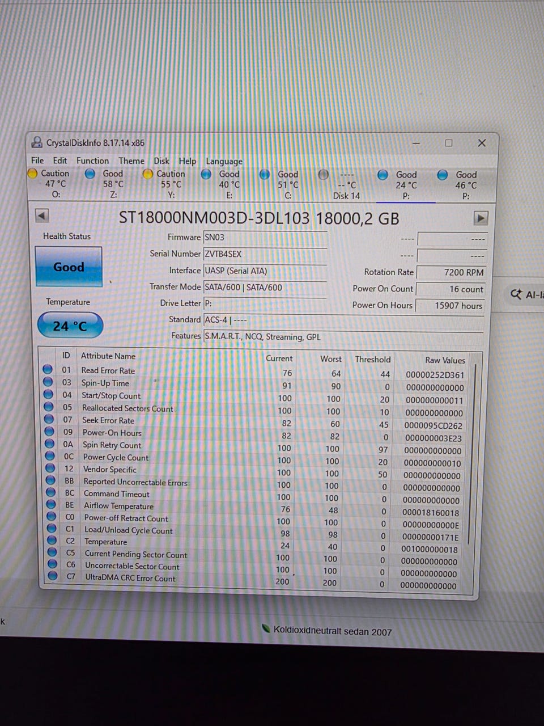Select the Good disk Z: status icon

coord(90,174)
